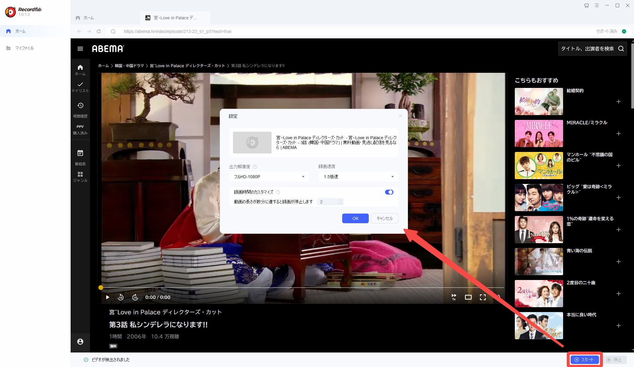Decrease the recording minutes stepper
634x367 pixels.
point(341,204)
